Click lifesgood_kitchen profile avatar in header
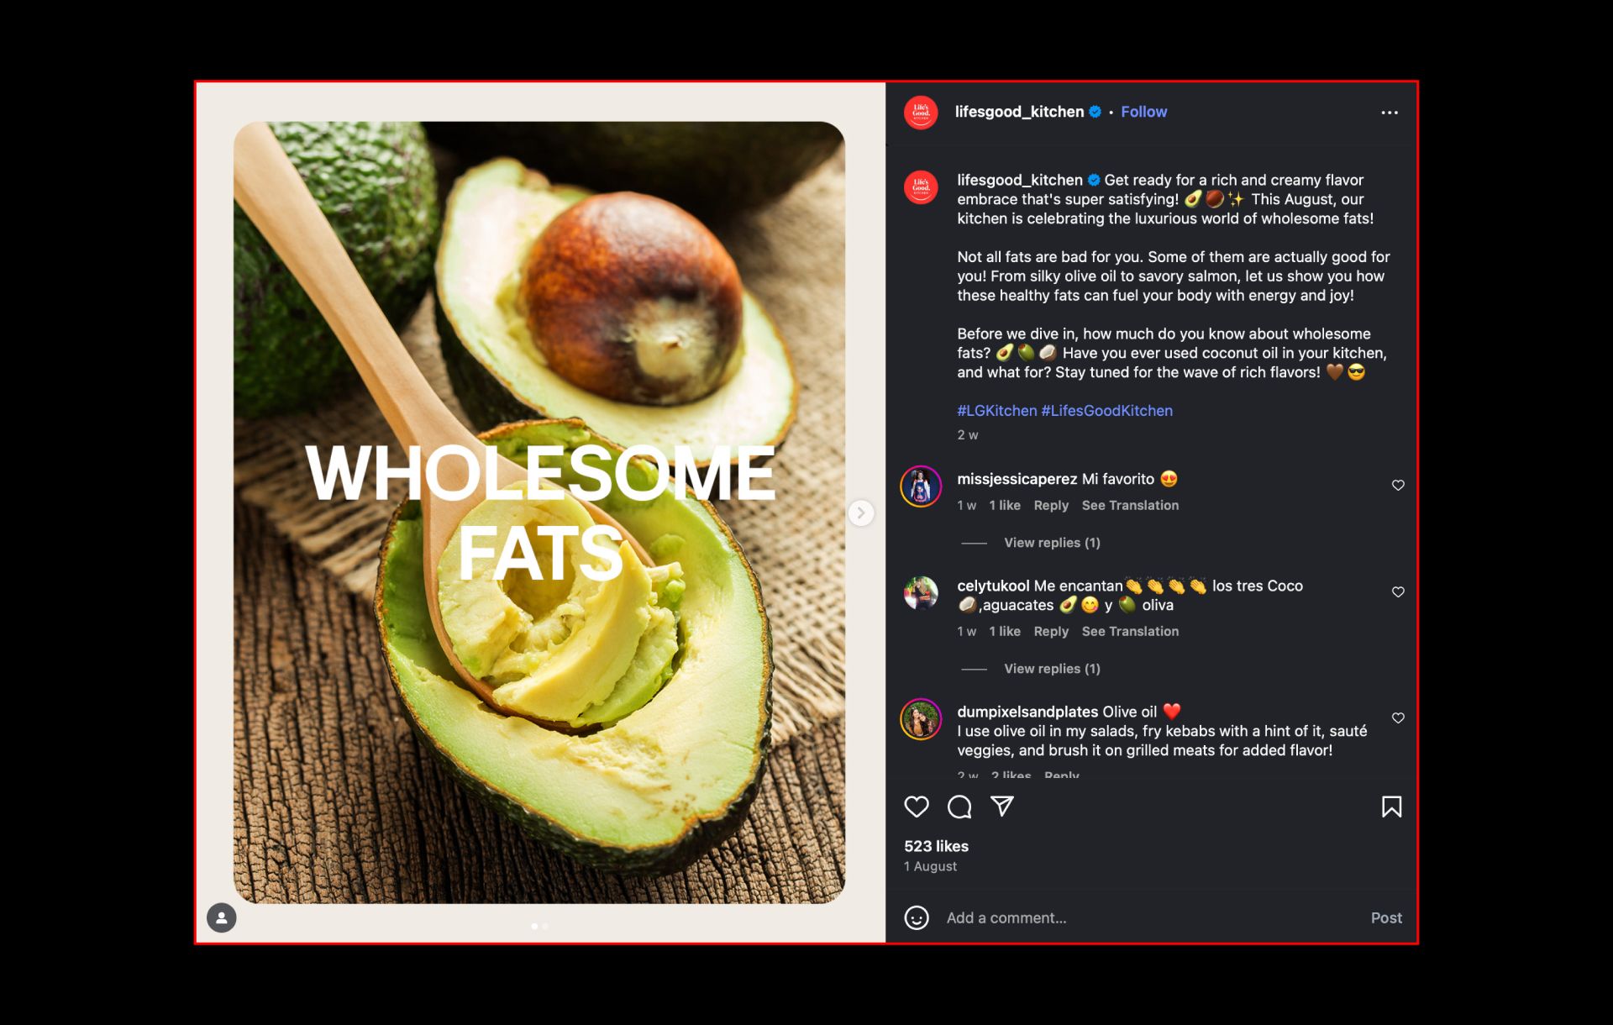Image resolution: width=1613 pixels, height=1025 pixels. tap(921, 113)
